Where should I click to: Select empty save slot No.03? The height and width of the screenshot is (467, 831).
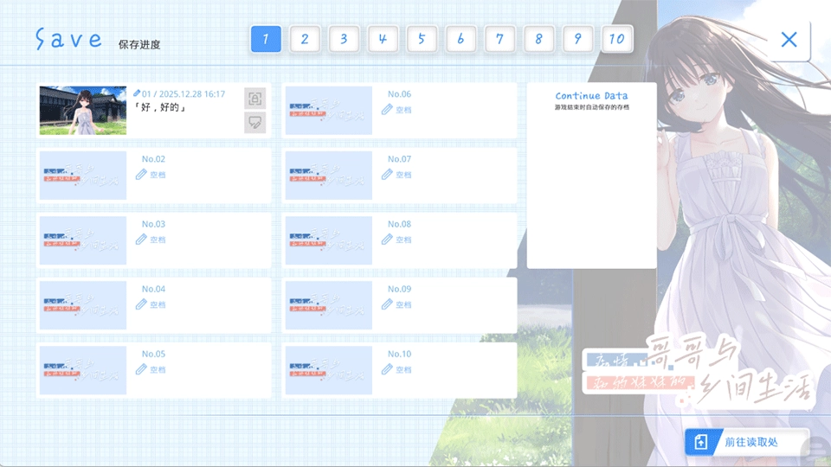tap(153, 240)
